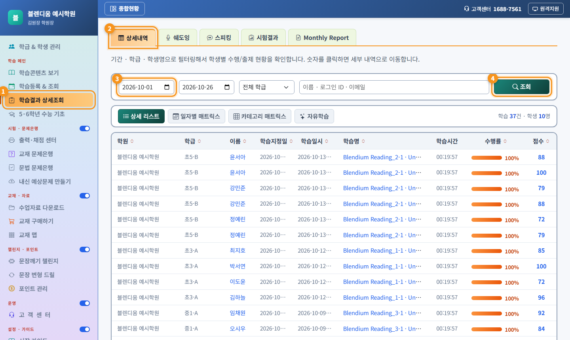The image size is (570, 340).
Task: Toggle 운영 section switch
Action: pyautogui.click(x=85, y=303)
